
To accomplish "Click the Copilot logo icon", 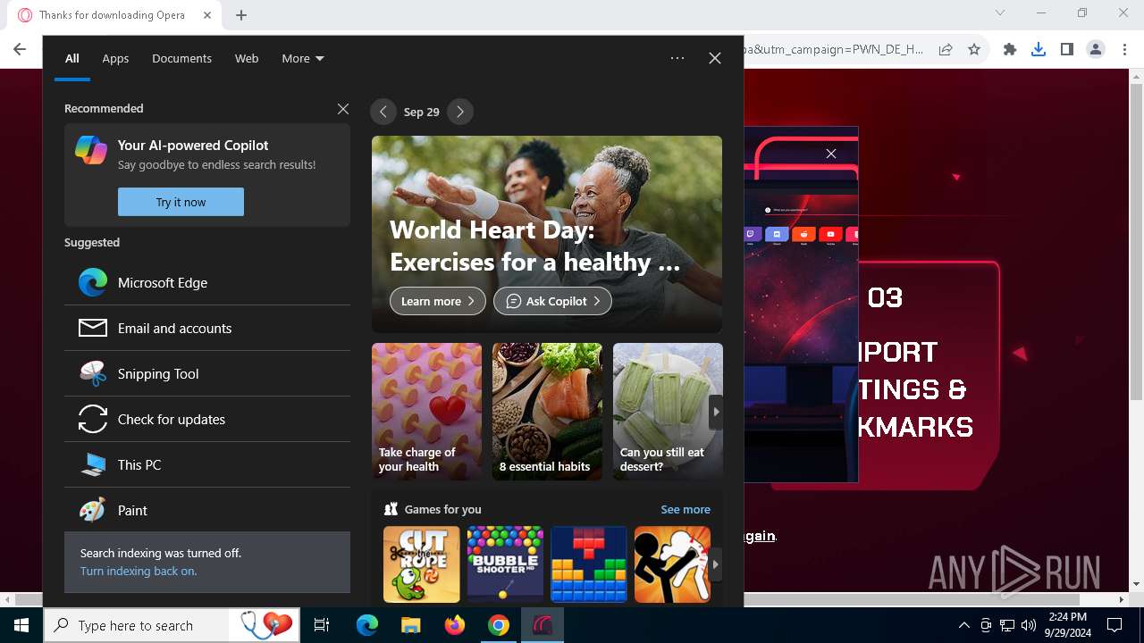I will coord(91,150).
